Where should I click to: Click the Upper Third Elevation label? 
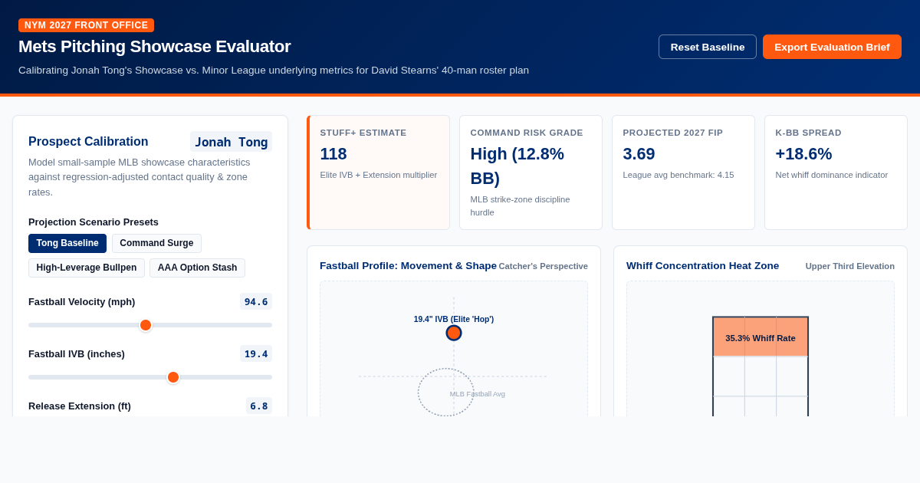click(x=849, y=266)
